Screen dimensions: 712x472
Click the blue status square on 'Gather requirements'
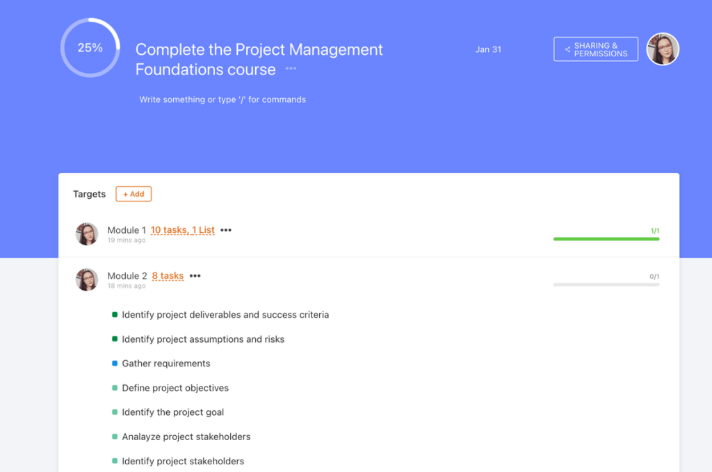click(115, 363)
